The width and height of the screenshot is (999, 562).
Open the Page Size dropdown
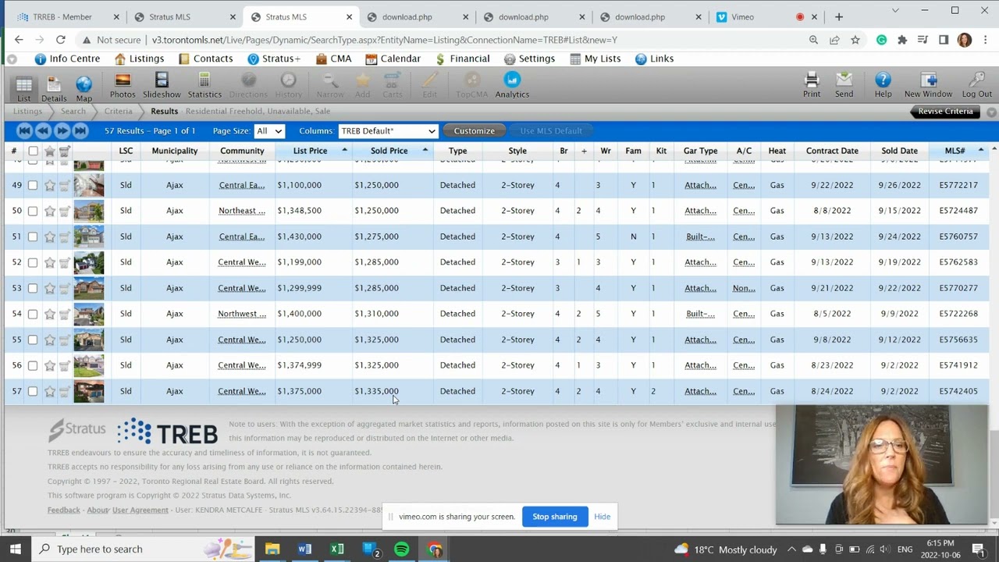(x=269, y=131)
